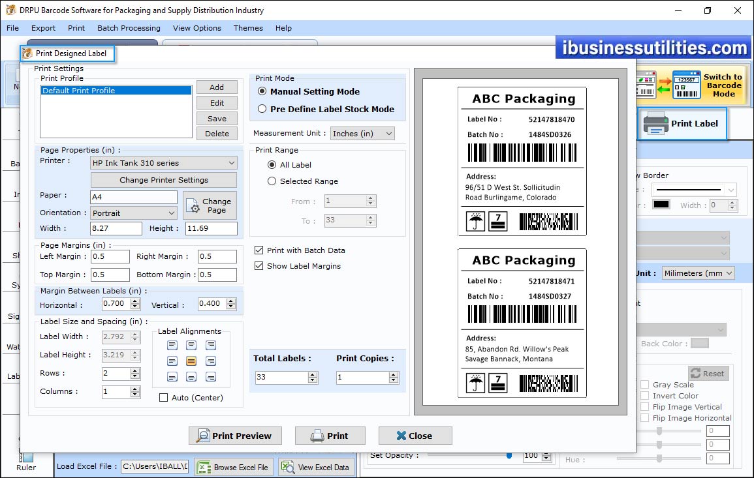This screenshot has width=754, height=478.
Task: Select bottom-center label alignment icon
Action: (191, 377)
